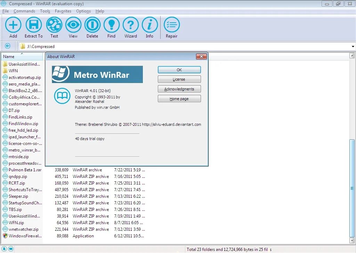Screen dimensions: 356x253
Task: Click the 8/7/2011 6:05 date cell
Action: pos(129,223)
